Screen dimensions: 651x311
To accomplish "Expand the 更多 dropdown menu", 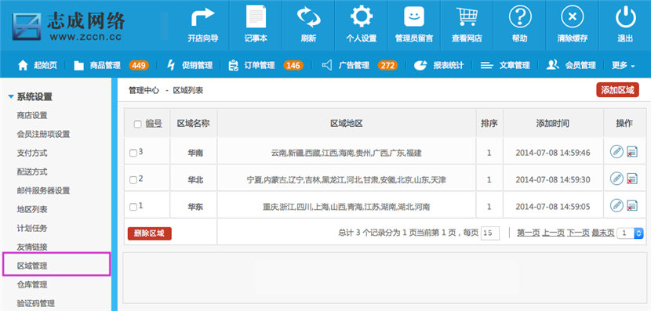I will tap(624, 65).
